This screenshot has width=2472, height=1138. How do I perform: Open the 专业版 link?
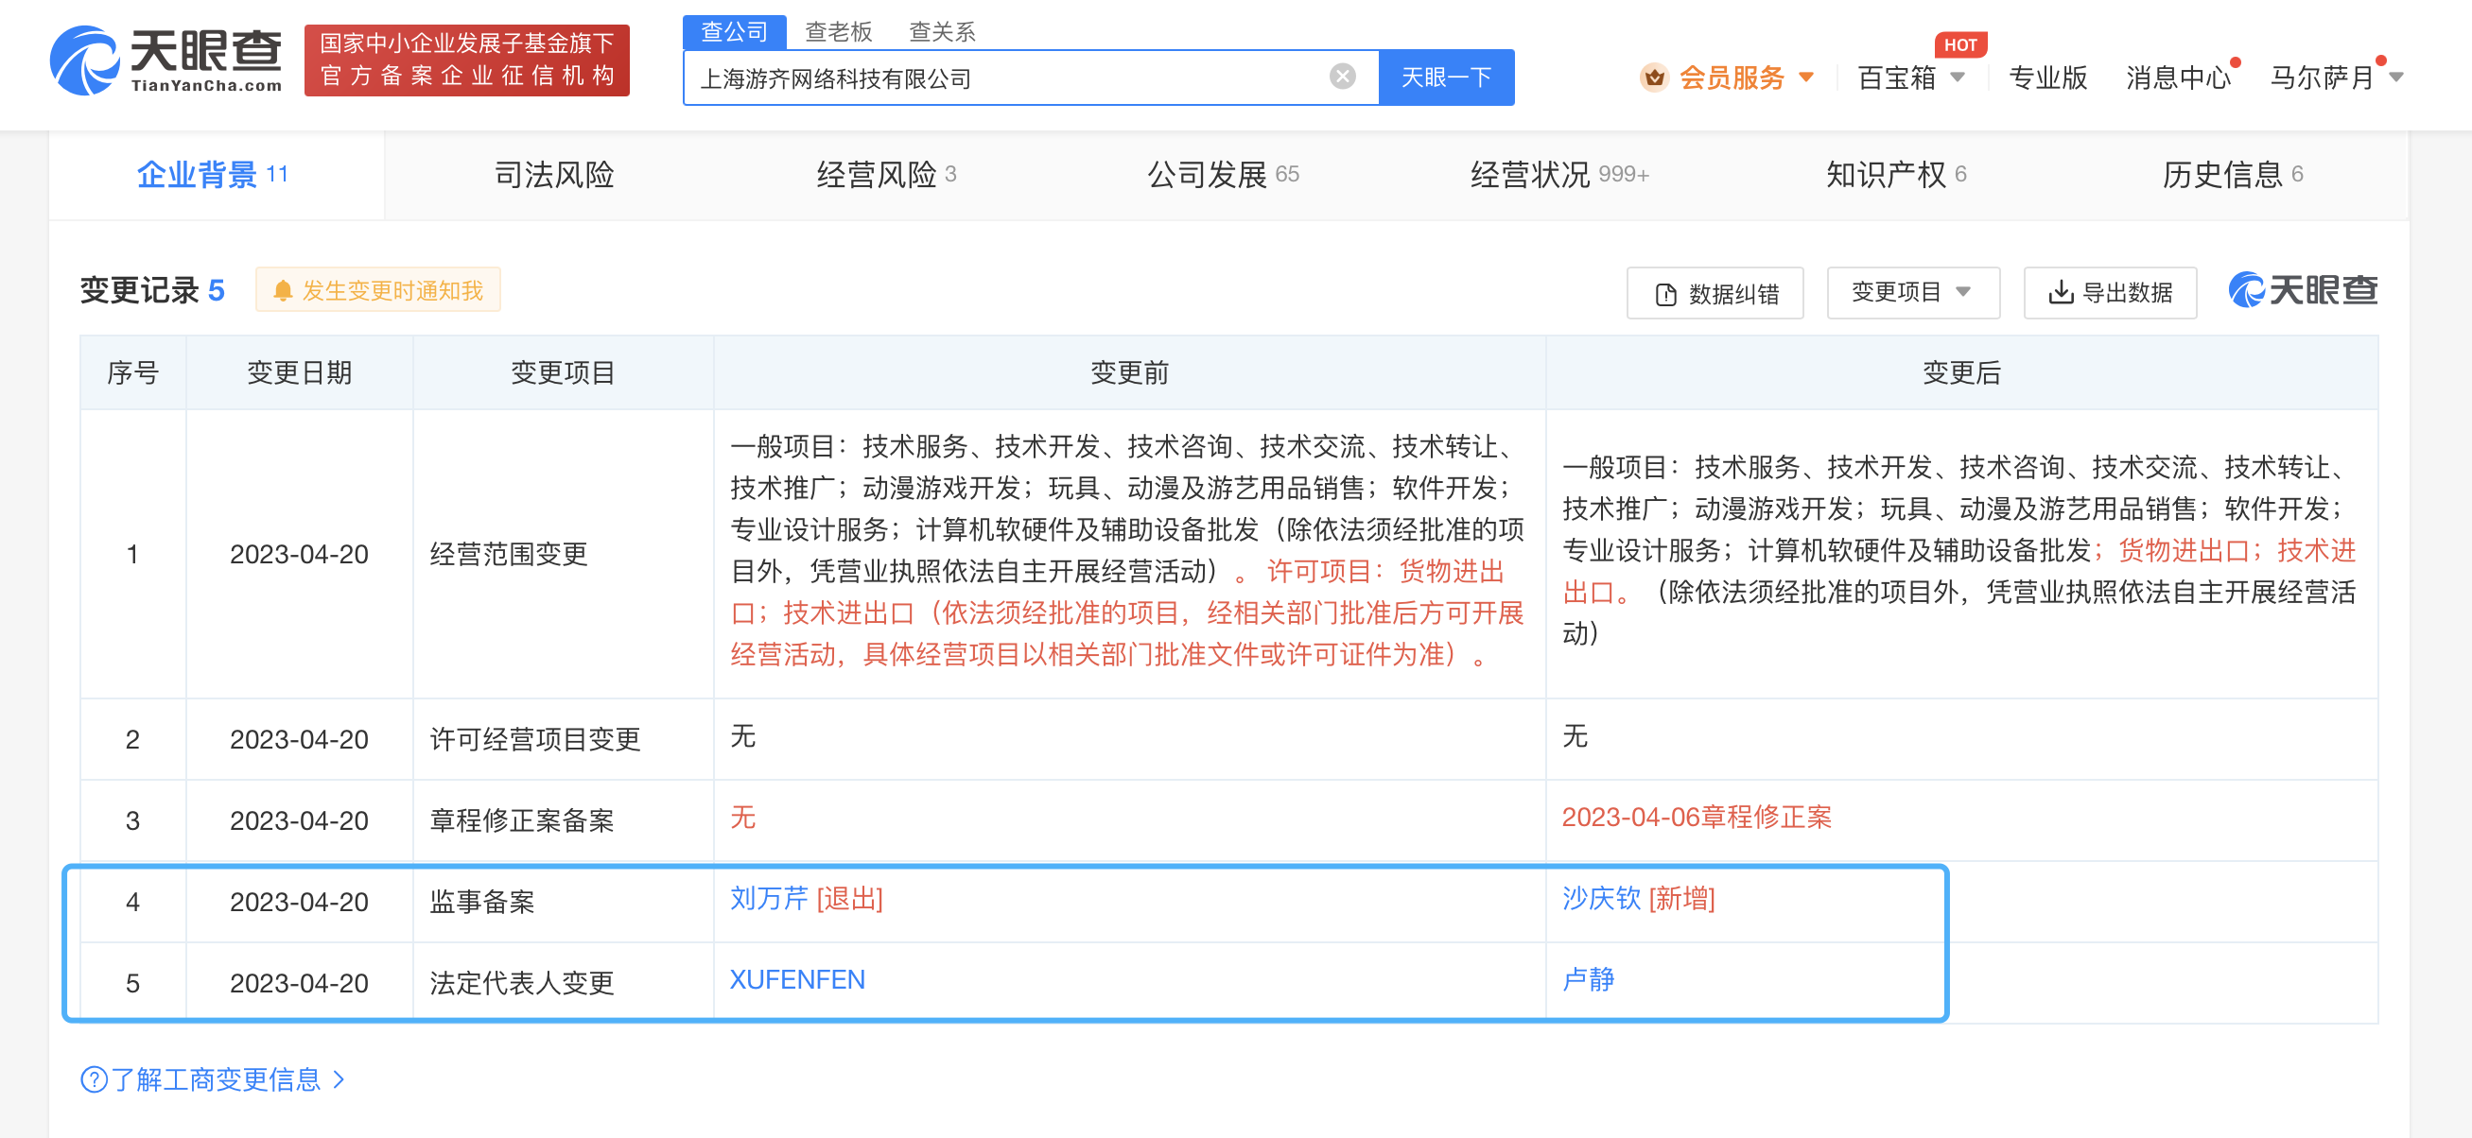2047,78
